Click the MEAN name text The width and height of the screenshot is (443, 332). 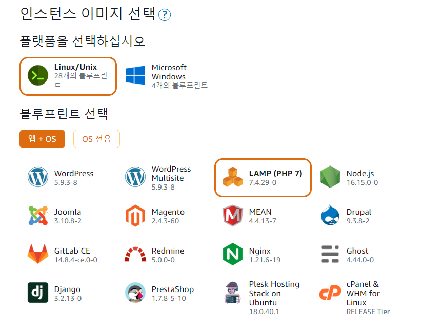pyautogui.click(x=260, y=212)
